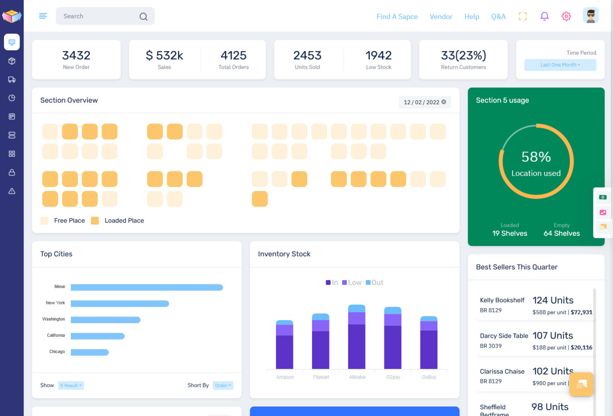Open the pie chart sidebar icon
Screen dimensions: 613x416
tap(12, 98)
